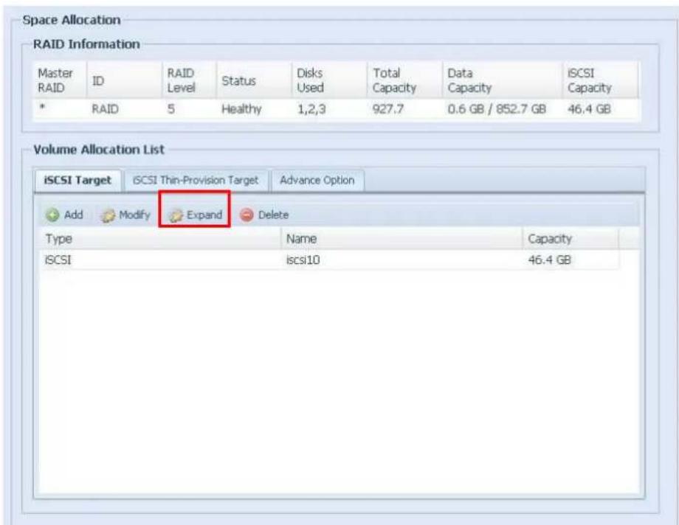Click the RAID level 5 cell
Screen dimensions: 679x525
point(171,108)
